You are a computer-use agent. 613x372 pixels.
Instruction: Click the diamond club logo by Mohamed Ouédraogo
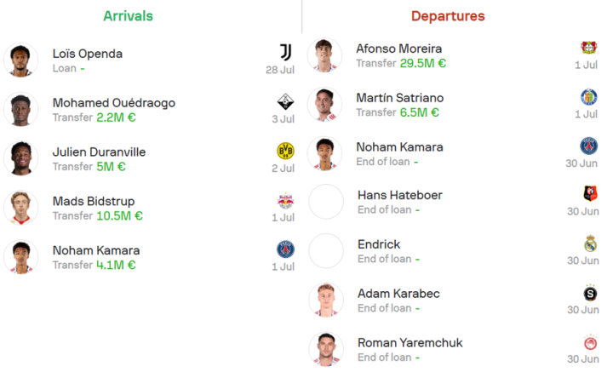[286, 101]
